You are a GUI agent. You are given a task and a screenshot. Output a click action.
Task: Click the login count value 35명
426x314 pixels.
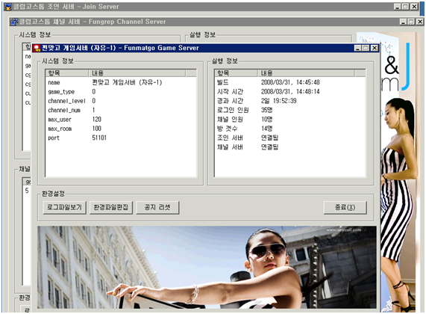point(267,111)
